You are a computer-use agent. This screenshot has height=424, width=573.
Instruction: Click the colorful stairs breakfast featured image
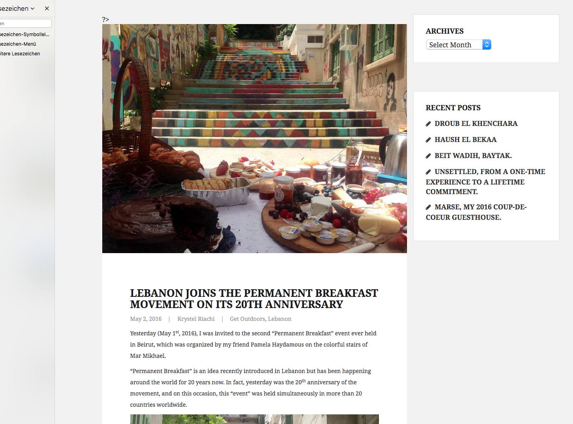pos(255,138)
